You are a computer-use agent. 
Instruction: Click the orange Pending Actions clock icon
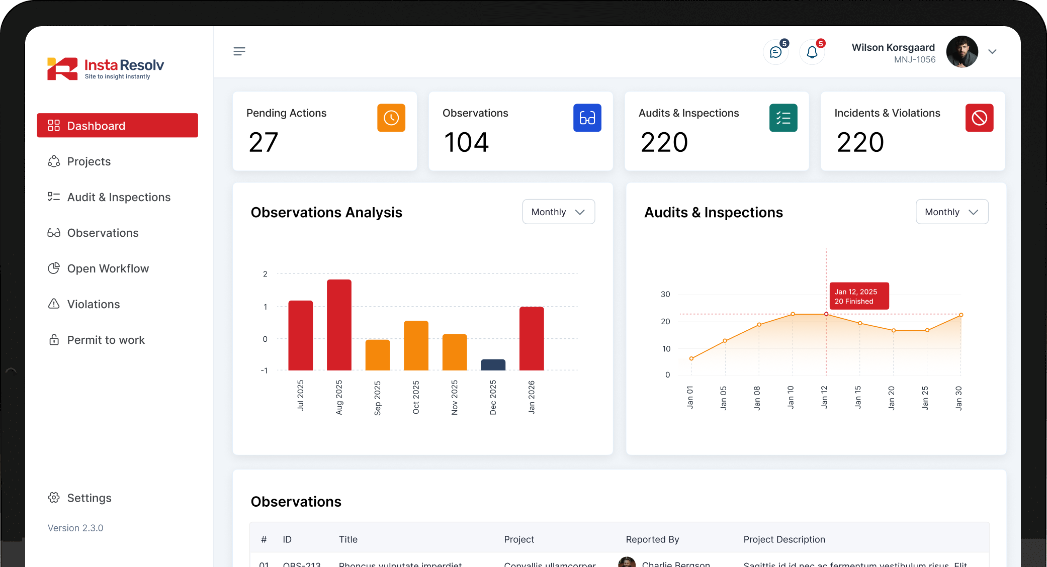click(x=391, y=118)
